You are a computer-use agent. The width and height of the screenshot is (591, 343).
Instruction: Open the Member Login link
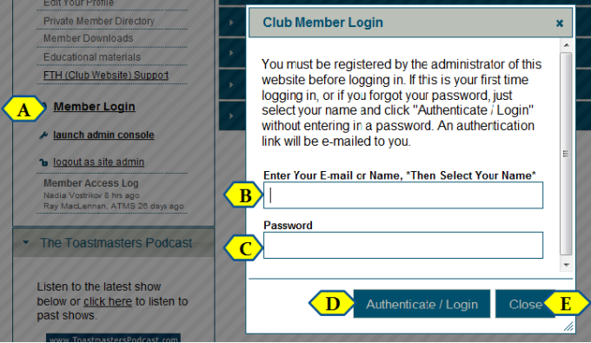pos(94,107)
